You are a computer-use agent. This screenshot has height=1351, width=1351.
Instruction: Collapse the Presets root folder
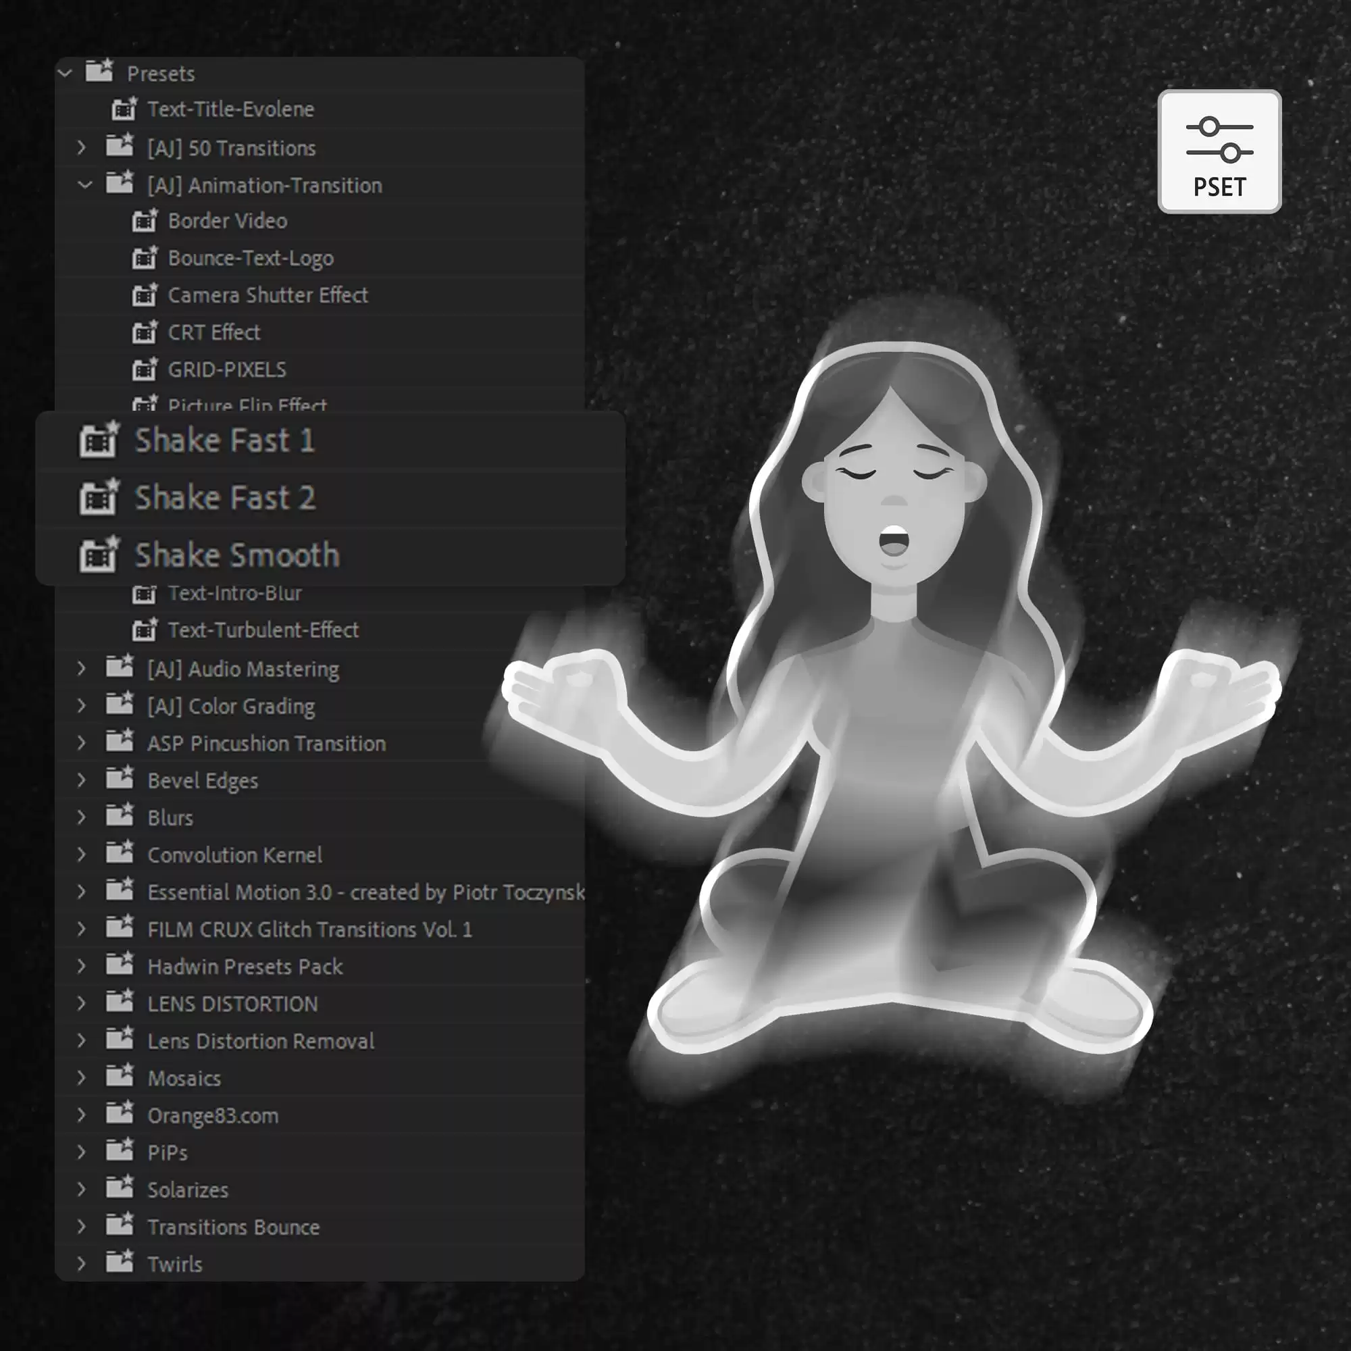[65, 73]
